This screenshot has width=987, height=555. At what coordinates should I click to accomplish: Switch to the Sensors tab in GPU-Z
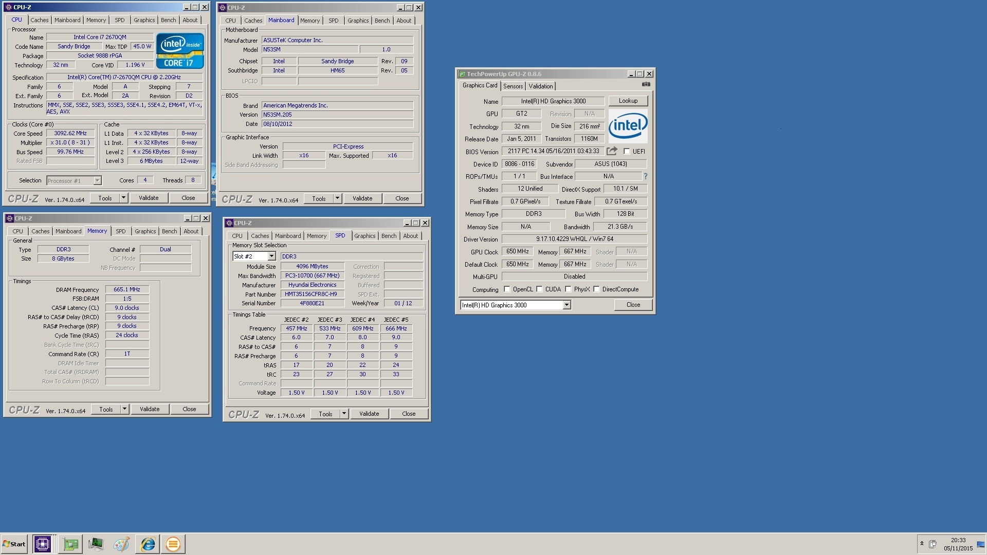(x=513, y=86)
